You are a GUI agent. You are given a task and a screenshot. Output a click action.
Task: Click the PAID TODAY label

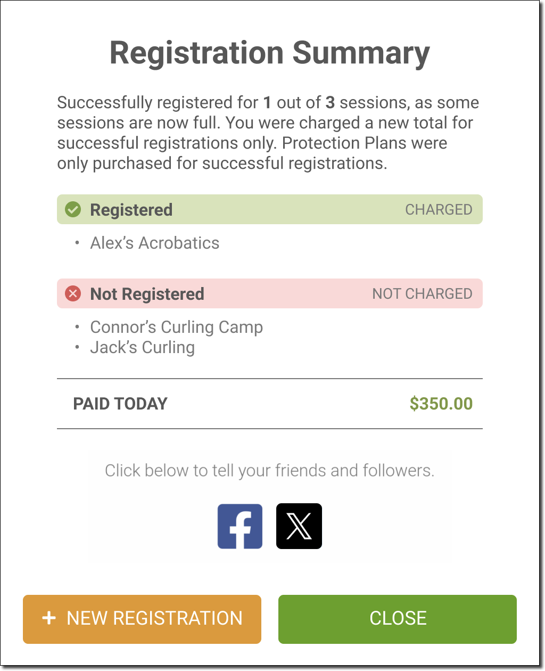(120, 404)
